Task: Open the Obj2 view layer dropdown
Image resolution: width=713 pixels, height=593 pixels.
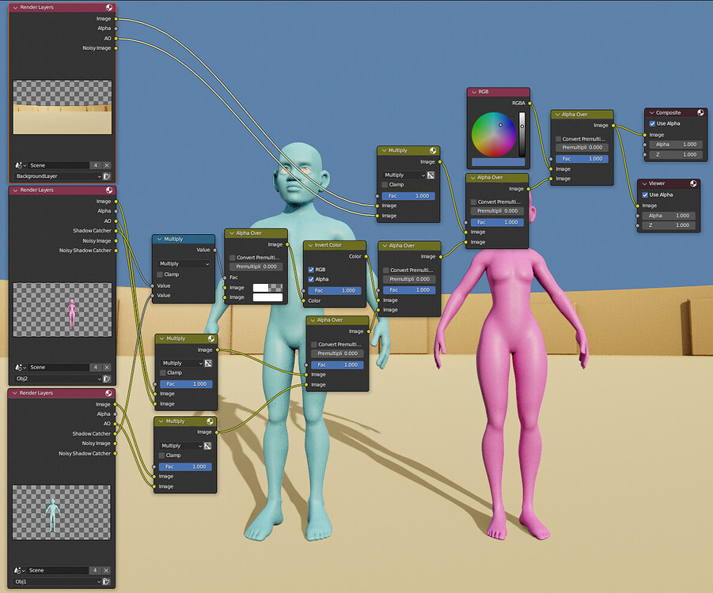Action: coord(57,379)
